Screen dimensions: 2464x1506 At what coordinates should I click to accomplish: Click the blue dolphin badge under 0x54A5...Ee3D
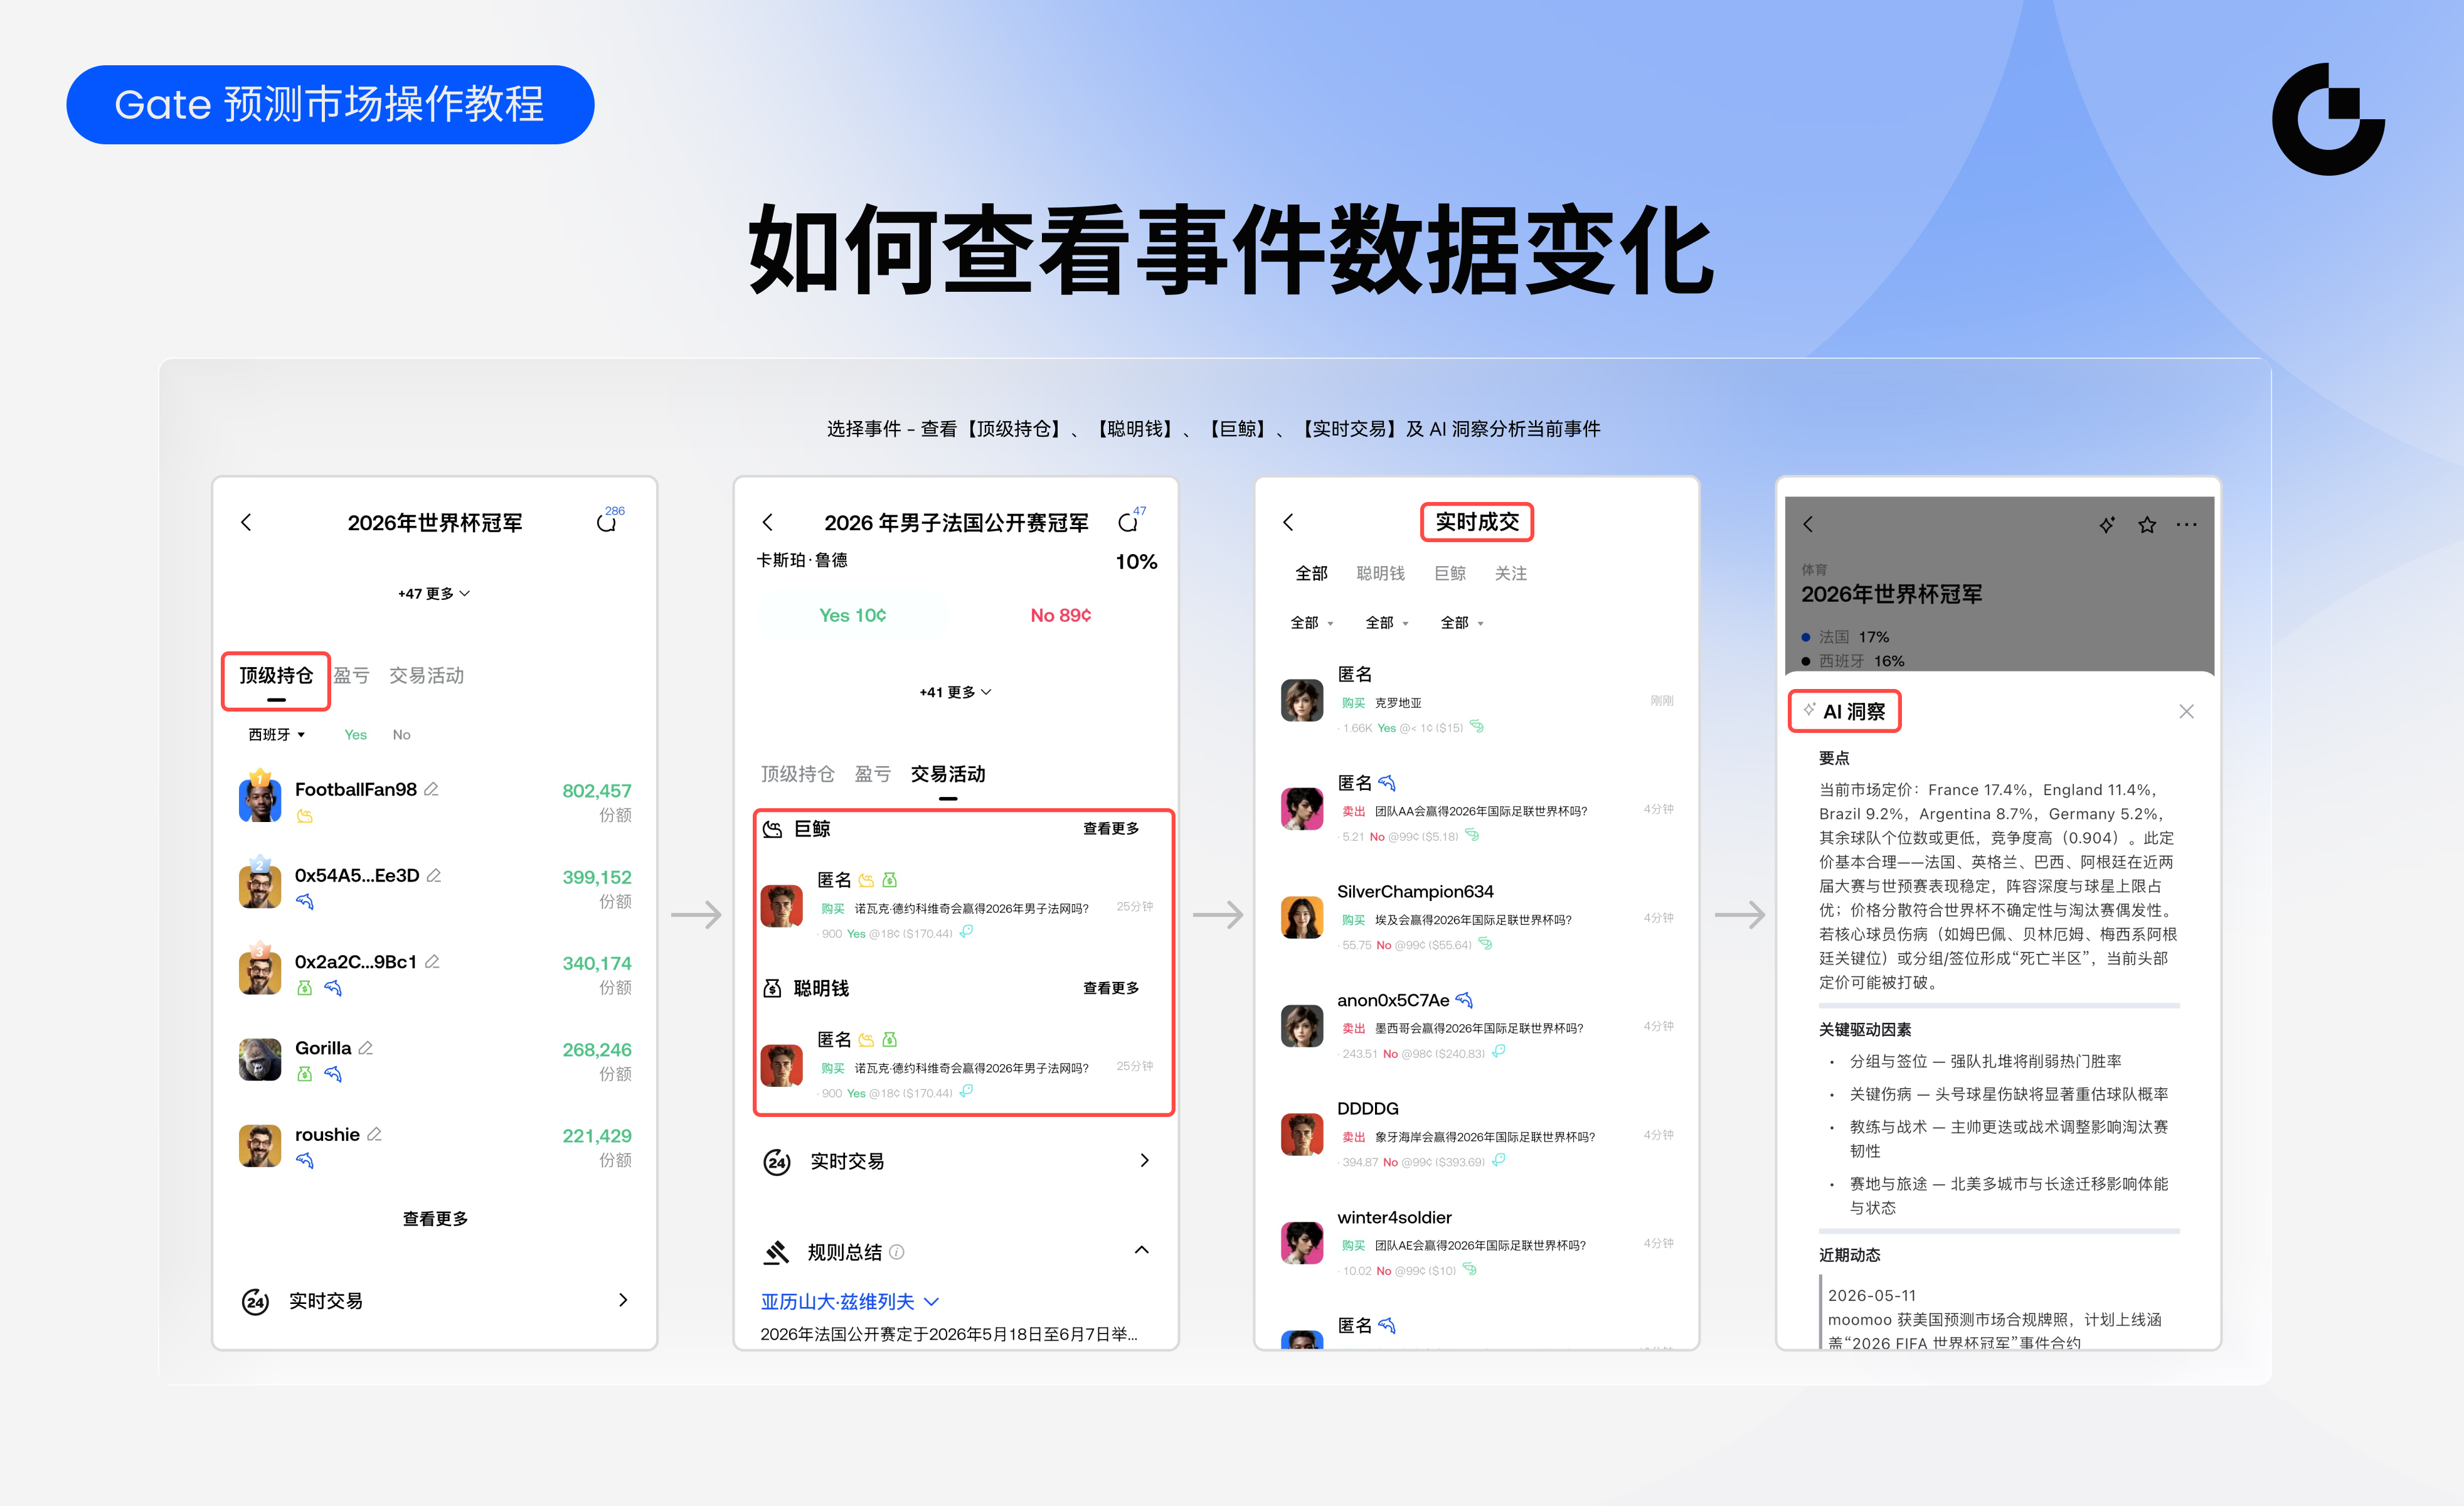point(305,902)
